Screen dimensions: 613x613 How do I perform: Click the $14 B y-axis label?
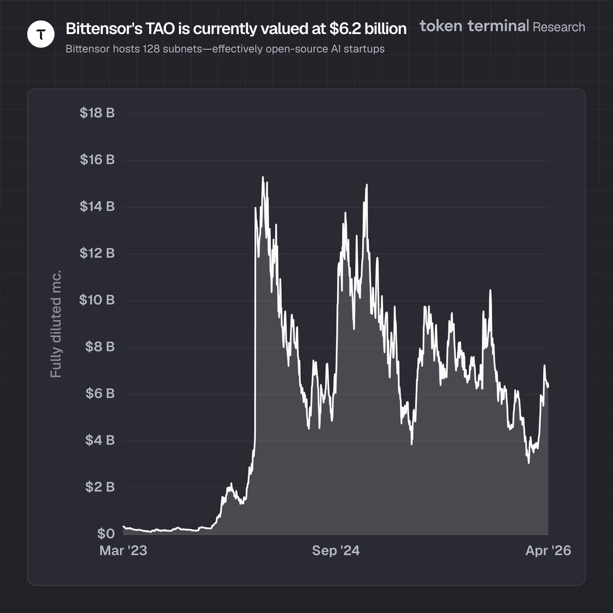pos(97,207)
